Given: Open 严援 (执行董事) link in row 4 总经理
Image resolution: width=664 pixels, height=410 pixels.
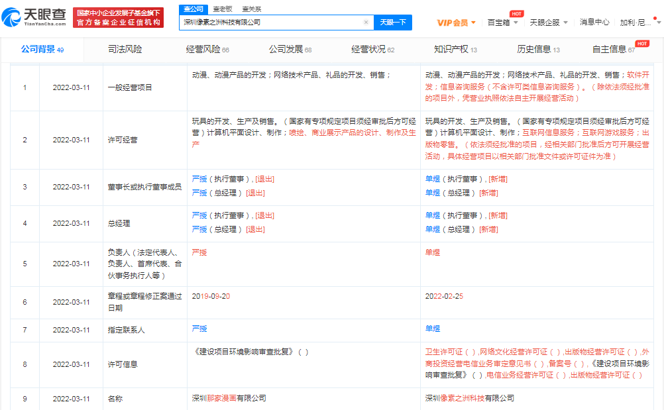Looking at the screenshot, I should coord(199,216).
